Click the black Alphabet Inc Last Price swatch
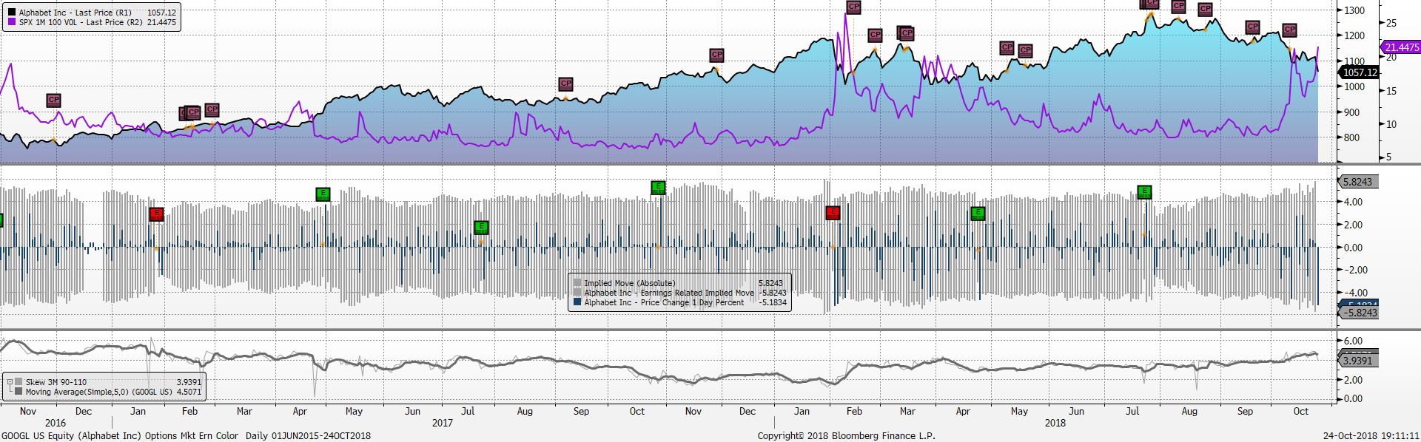The image size is (1421, 442). (x=11, y=13)
